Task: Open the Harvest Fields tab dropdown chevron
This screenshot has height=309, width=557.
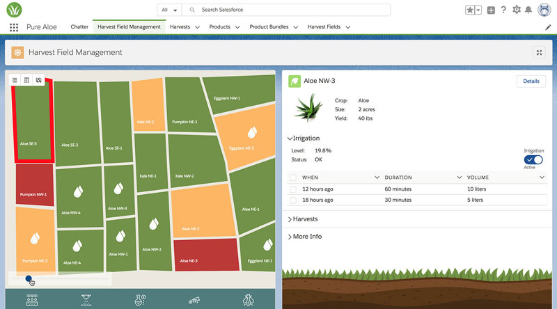Action: 347,27
